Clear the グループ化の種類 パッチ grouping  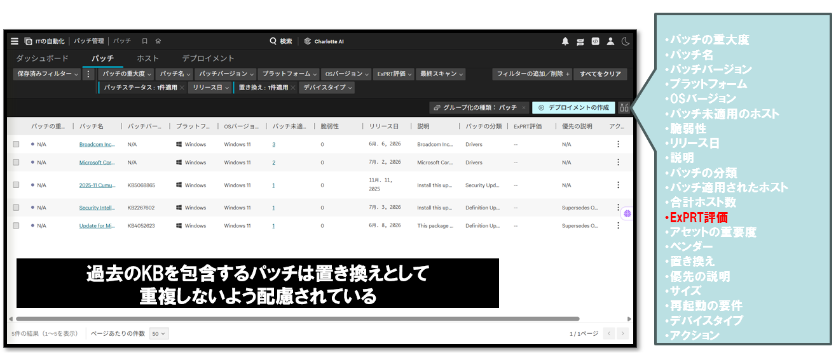[523, 108]
